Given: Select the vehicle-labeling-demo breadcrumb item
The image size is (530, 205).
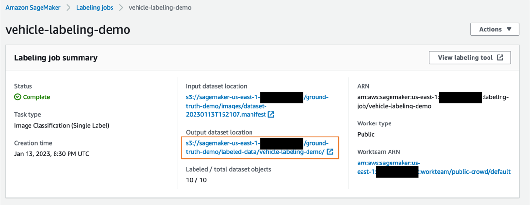Looking at the screenshot, I should 160,8.
